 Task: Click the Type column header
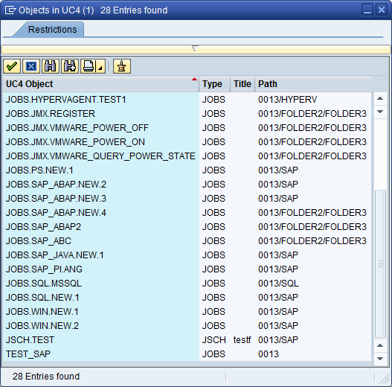point(214,84)
